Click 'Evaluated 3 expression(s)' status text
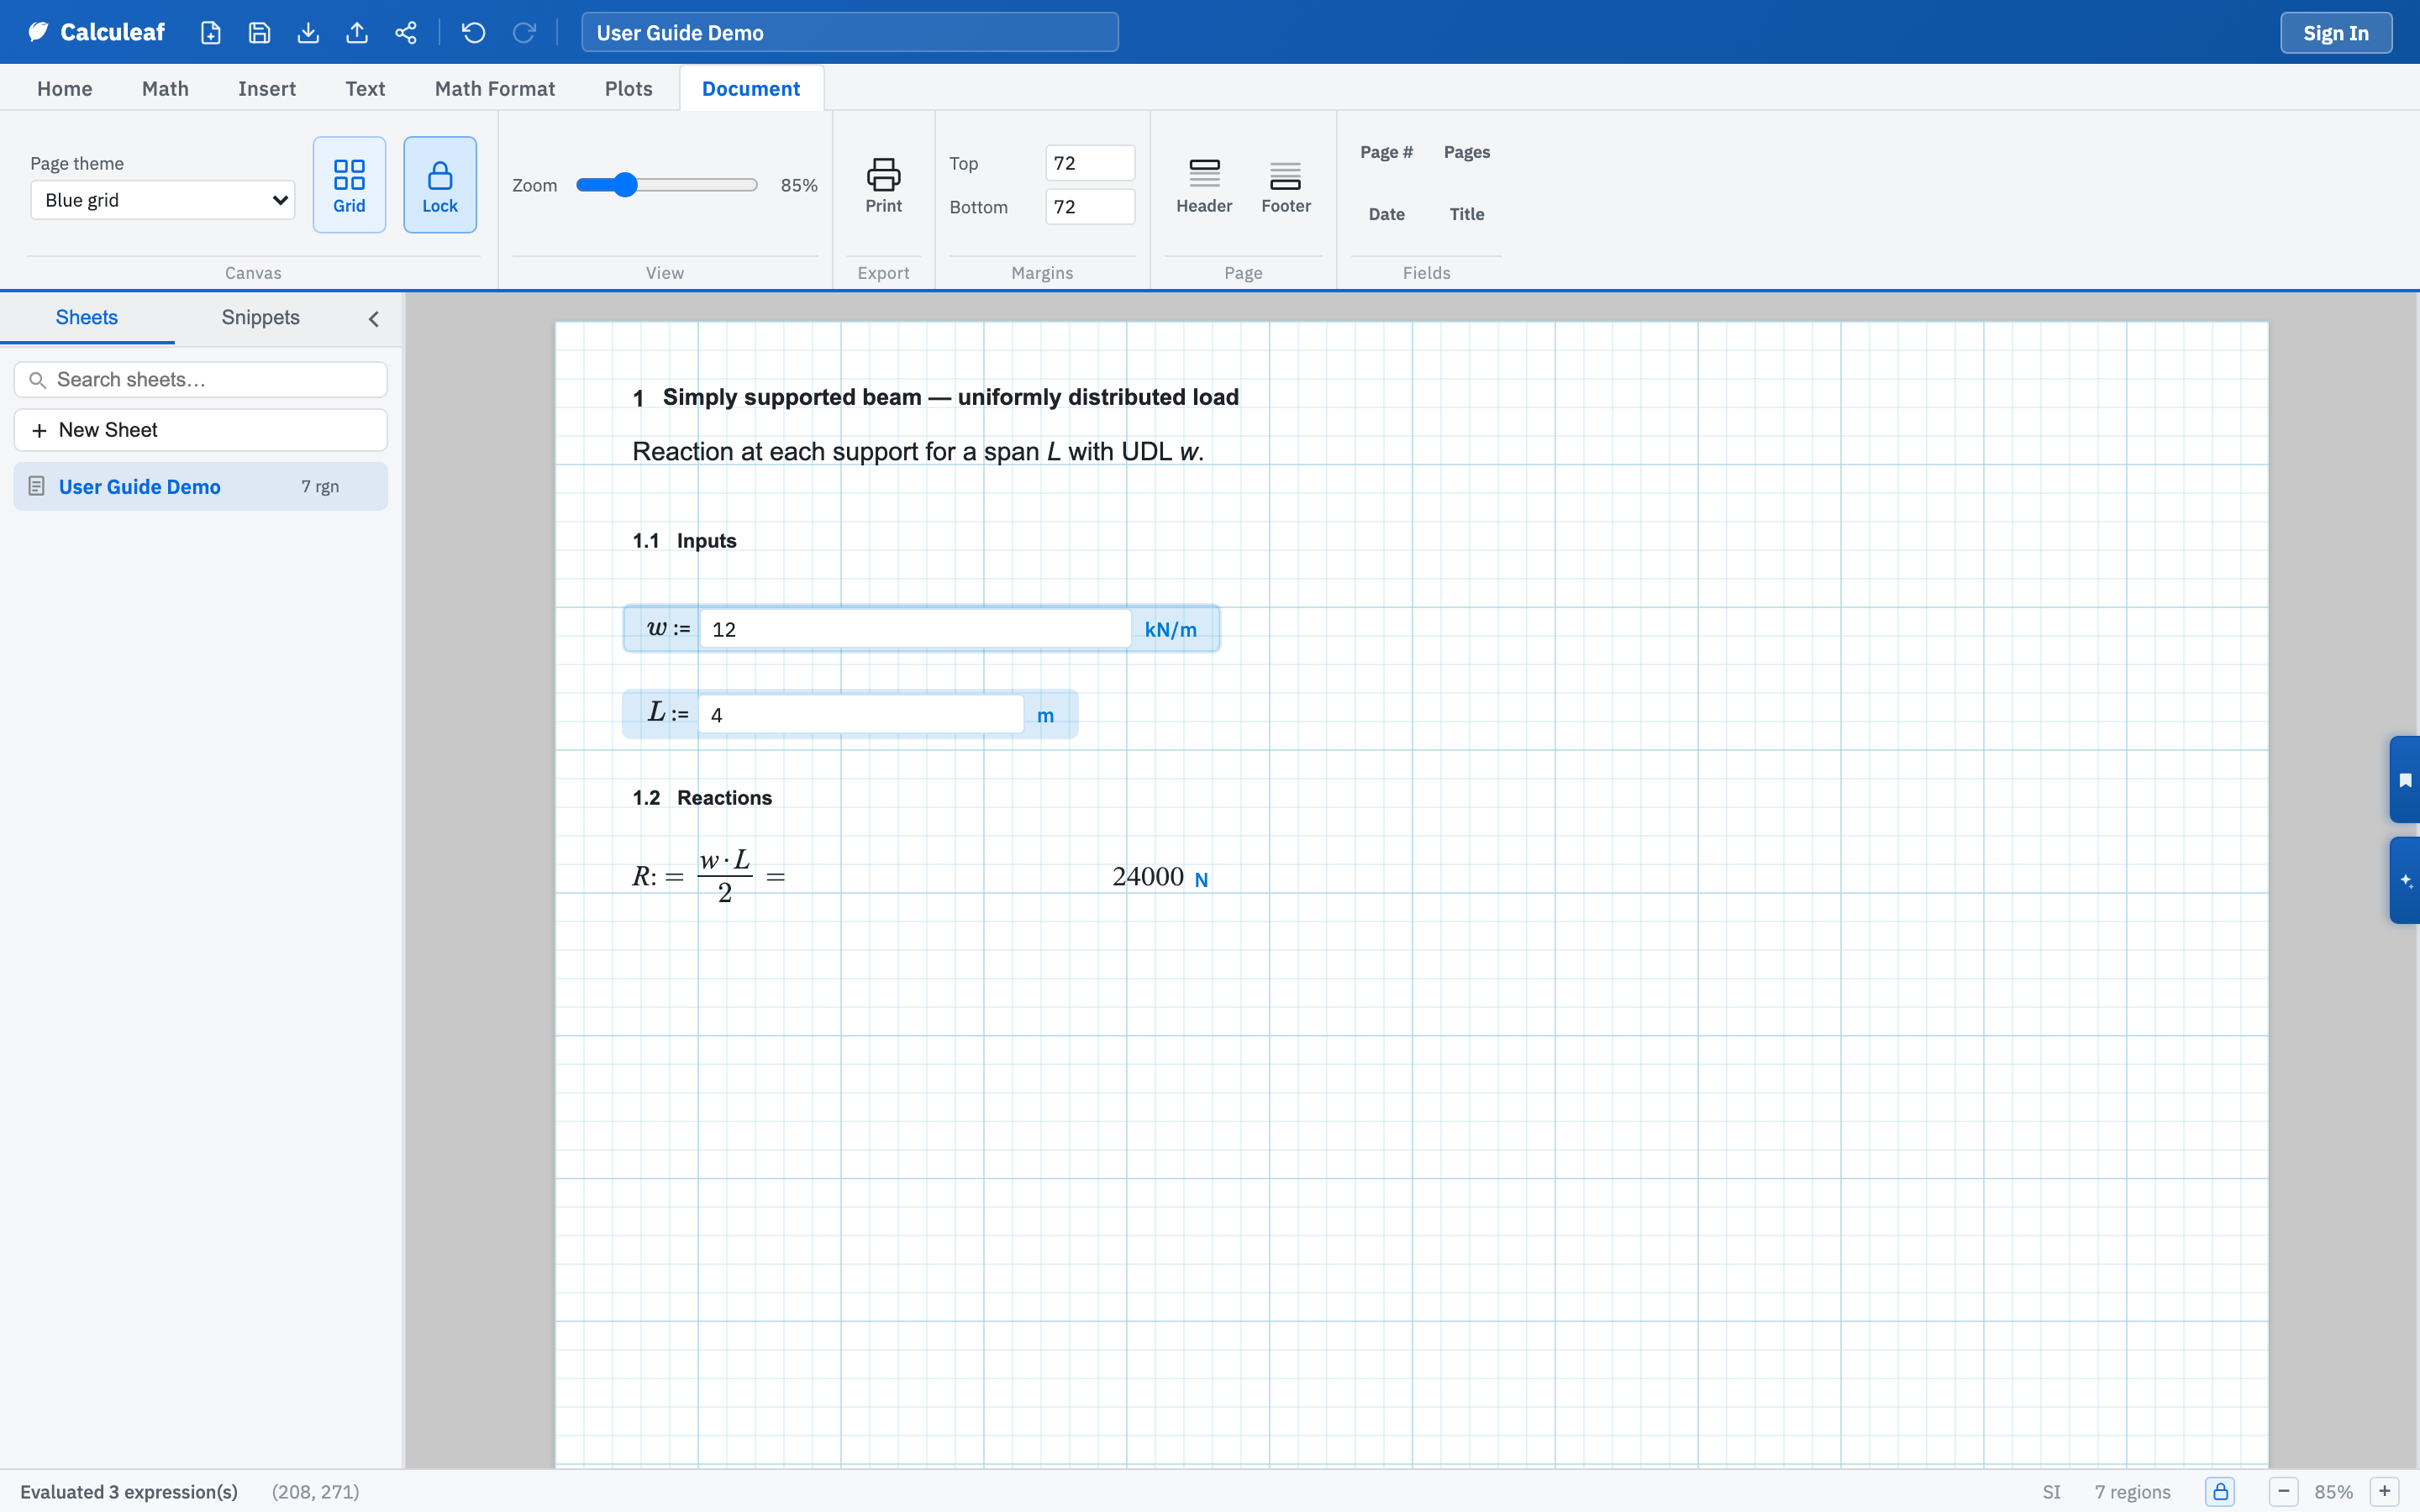 pos(129,1492)
